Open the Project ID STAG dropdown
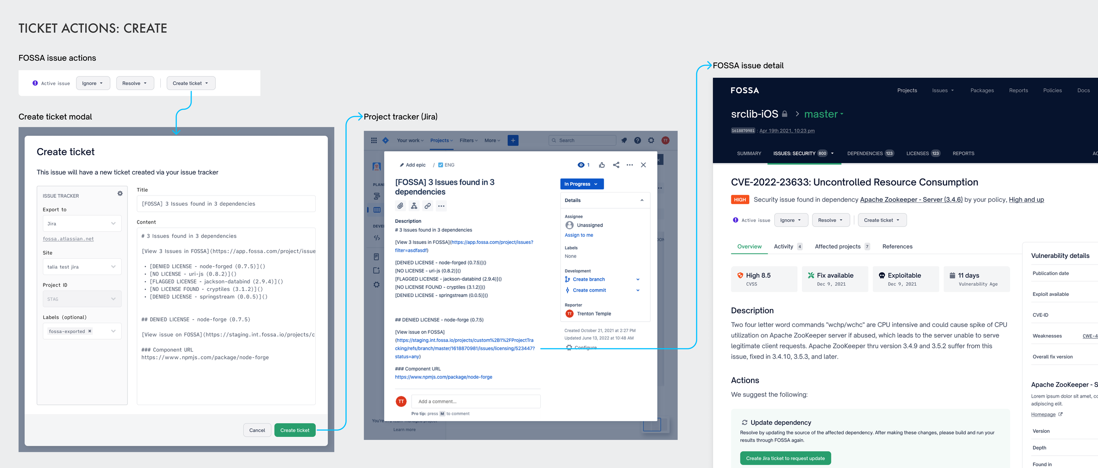Image resolution: width=1098 pixels, height=468 pixels. [x=82, y=299]
